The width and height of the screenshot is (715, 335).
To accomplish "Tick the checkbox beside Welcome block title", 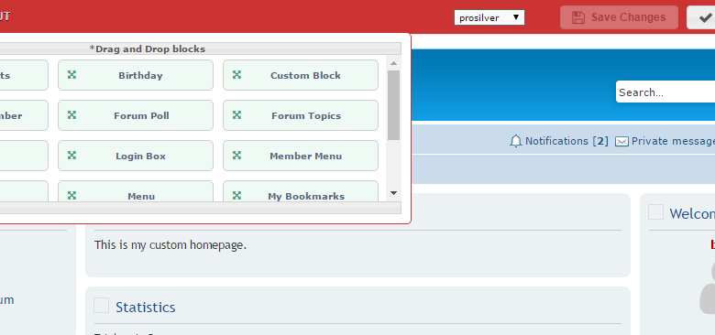I will (655, 211).
